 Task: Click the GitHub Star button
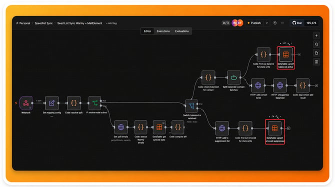coord(297,23)
